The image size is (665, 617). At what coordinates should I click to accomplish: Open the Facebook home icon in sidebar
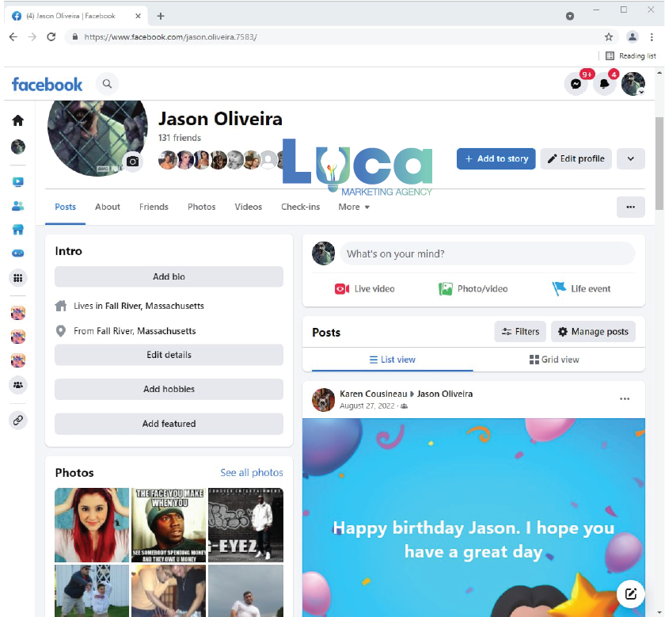coord(17,120)
